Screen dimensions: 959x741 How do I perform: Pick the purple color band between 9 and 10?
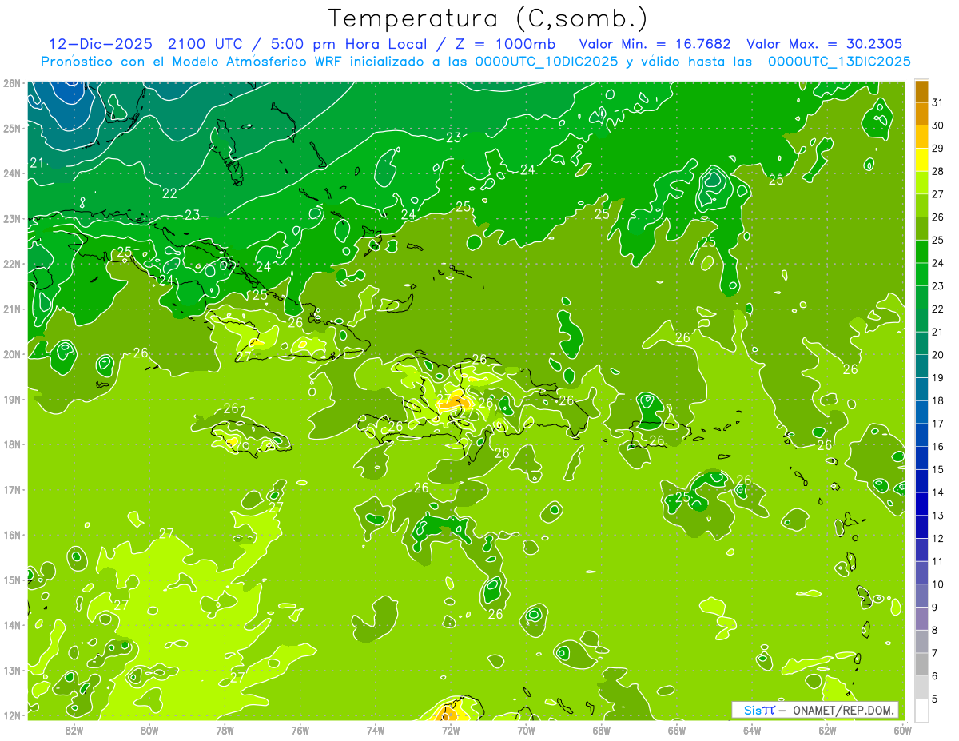coord(921,596)
